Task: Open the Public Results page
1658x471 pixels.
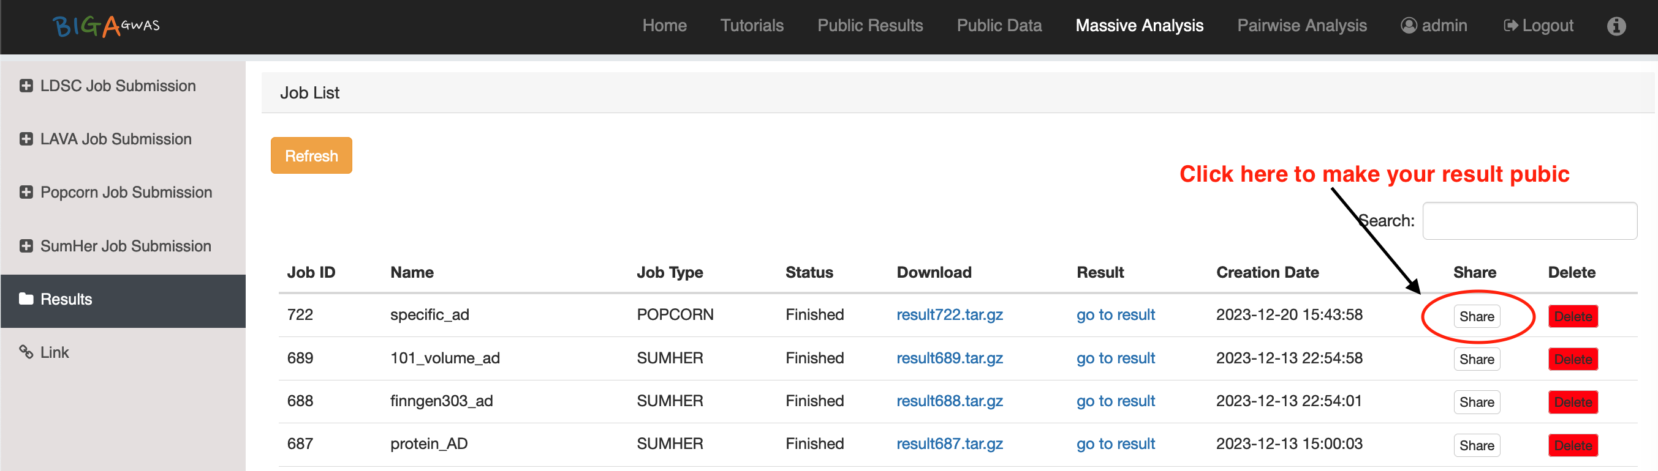Action: pos(869,26)
